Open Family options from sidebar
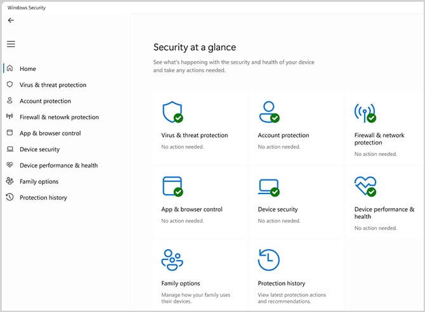 point(39,181)
